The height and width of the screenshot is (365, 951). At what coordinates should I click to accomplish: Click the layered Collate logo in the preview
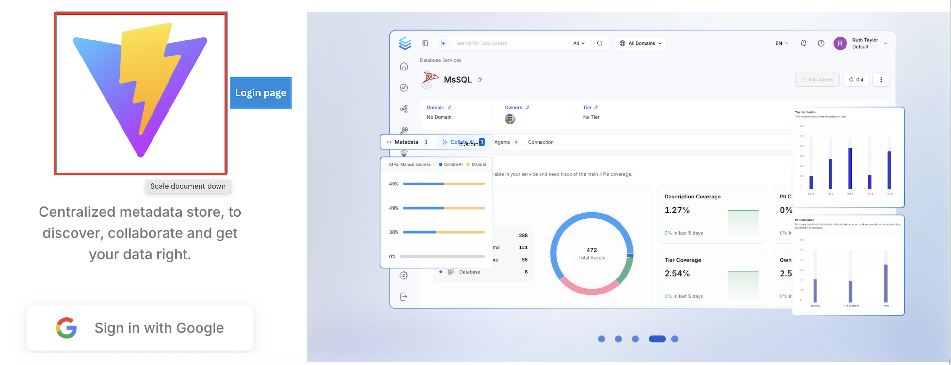pyautogui.click(x=405, y=43)
